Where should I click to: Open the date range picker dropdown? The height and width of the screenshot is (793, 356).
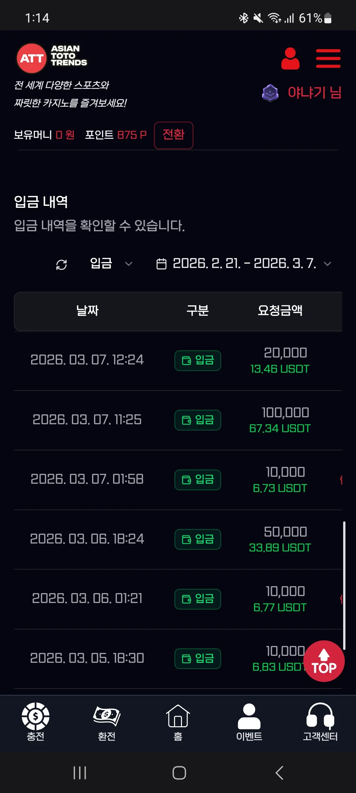click(244, 264)
